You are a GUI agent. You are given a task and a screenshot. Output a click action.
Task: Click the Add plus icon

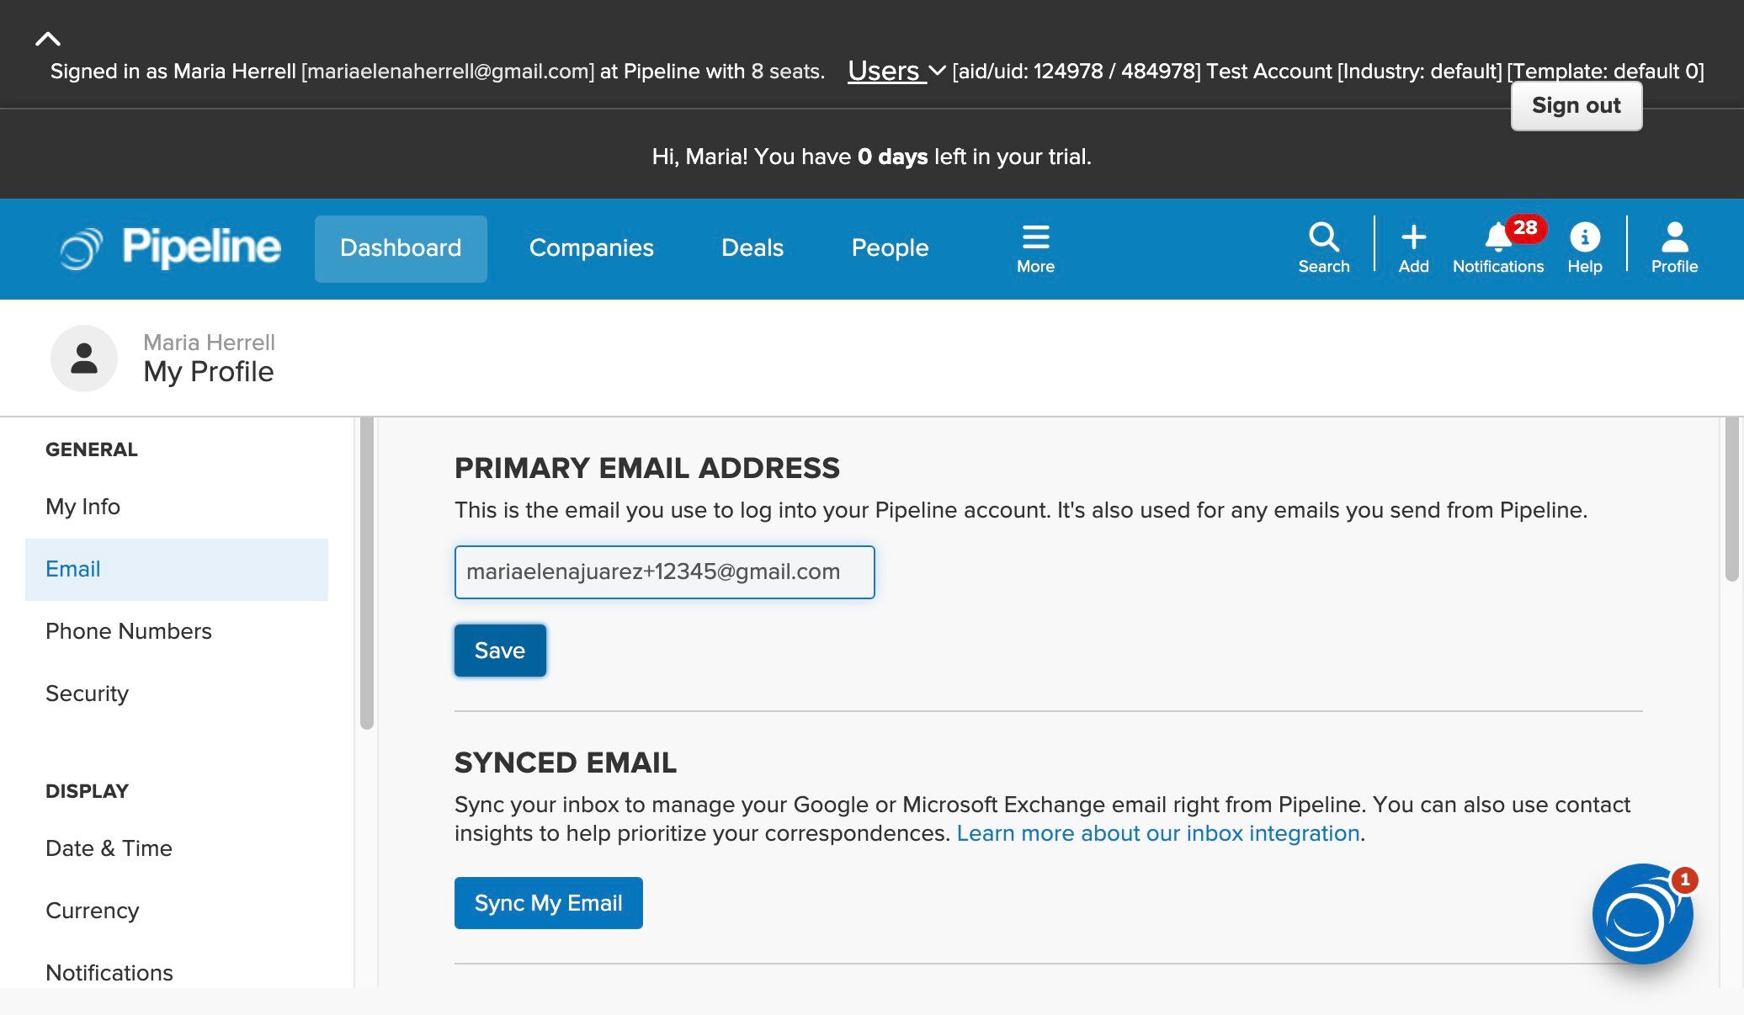tap(1413, 238)
